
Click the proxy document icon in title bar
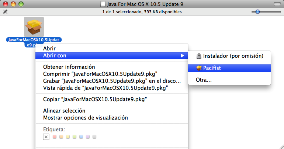click(103, 4)
